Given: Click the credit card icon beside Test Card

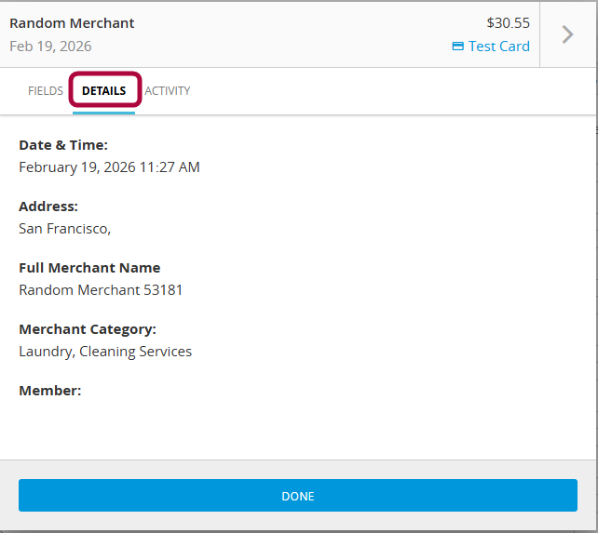Looking at the screenshot, I should (x=457, y=47).
